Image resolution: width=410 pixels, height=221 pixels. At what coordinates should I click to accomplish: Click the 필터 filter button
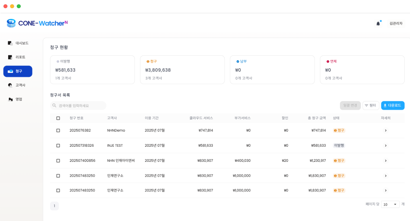coord(370,105)
